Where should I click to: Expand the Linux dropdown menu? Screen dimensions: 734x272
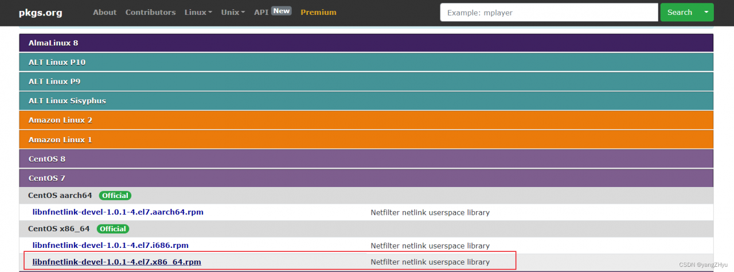[198, 12]
